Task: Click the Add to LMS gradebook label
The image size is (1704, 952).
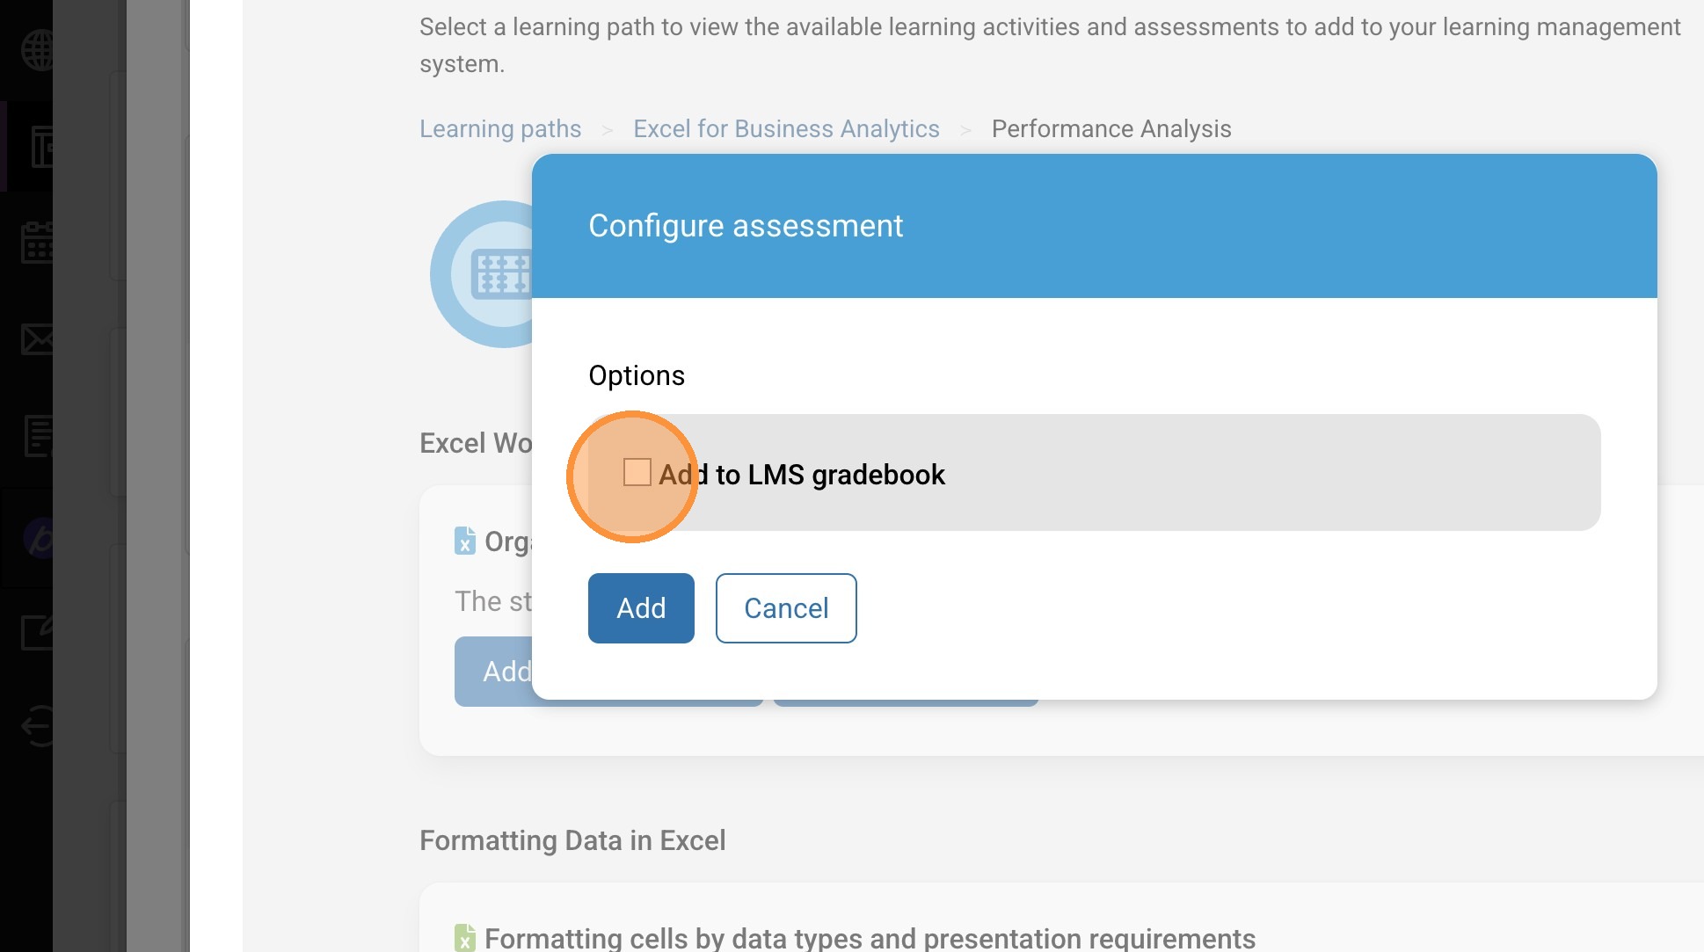Action: click(802, 475)
